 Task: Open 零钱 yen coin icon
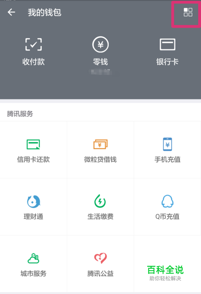click(x=100, y=45)
